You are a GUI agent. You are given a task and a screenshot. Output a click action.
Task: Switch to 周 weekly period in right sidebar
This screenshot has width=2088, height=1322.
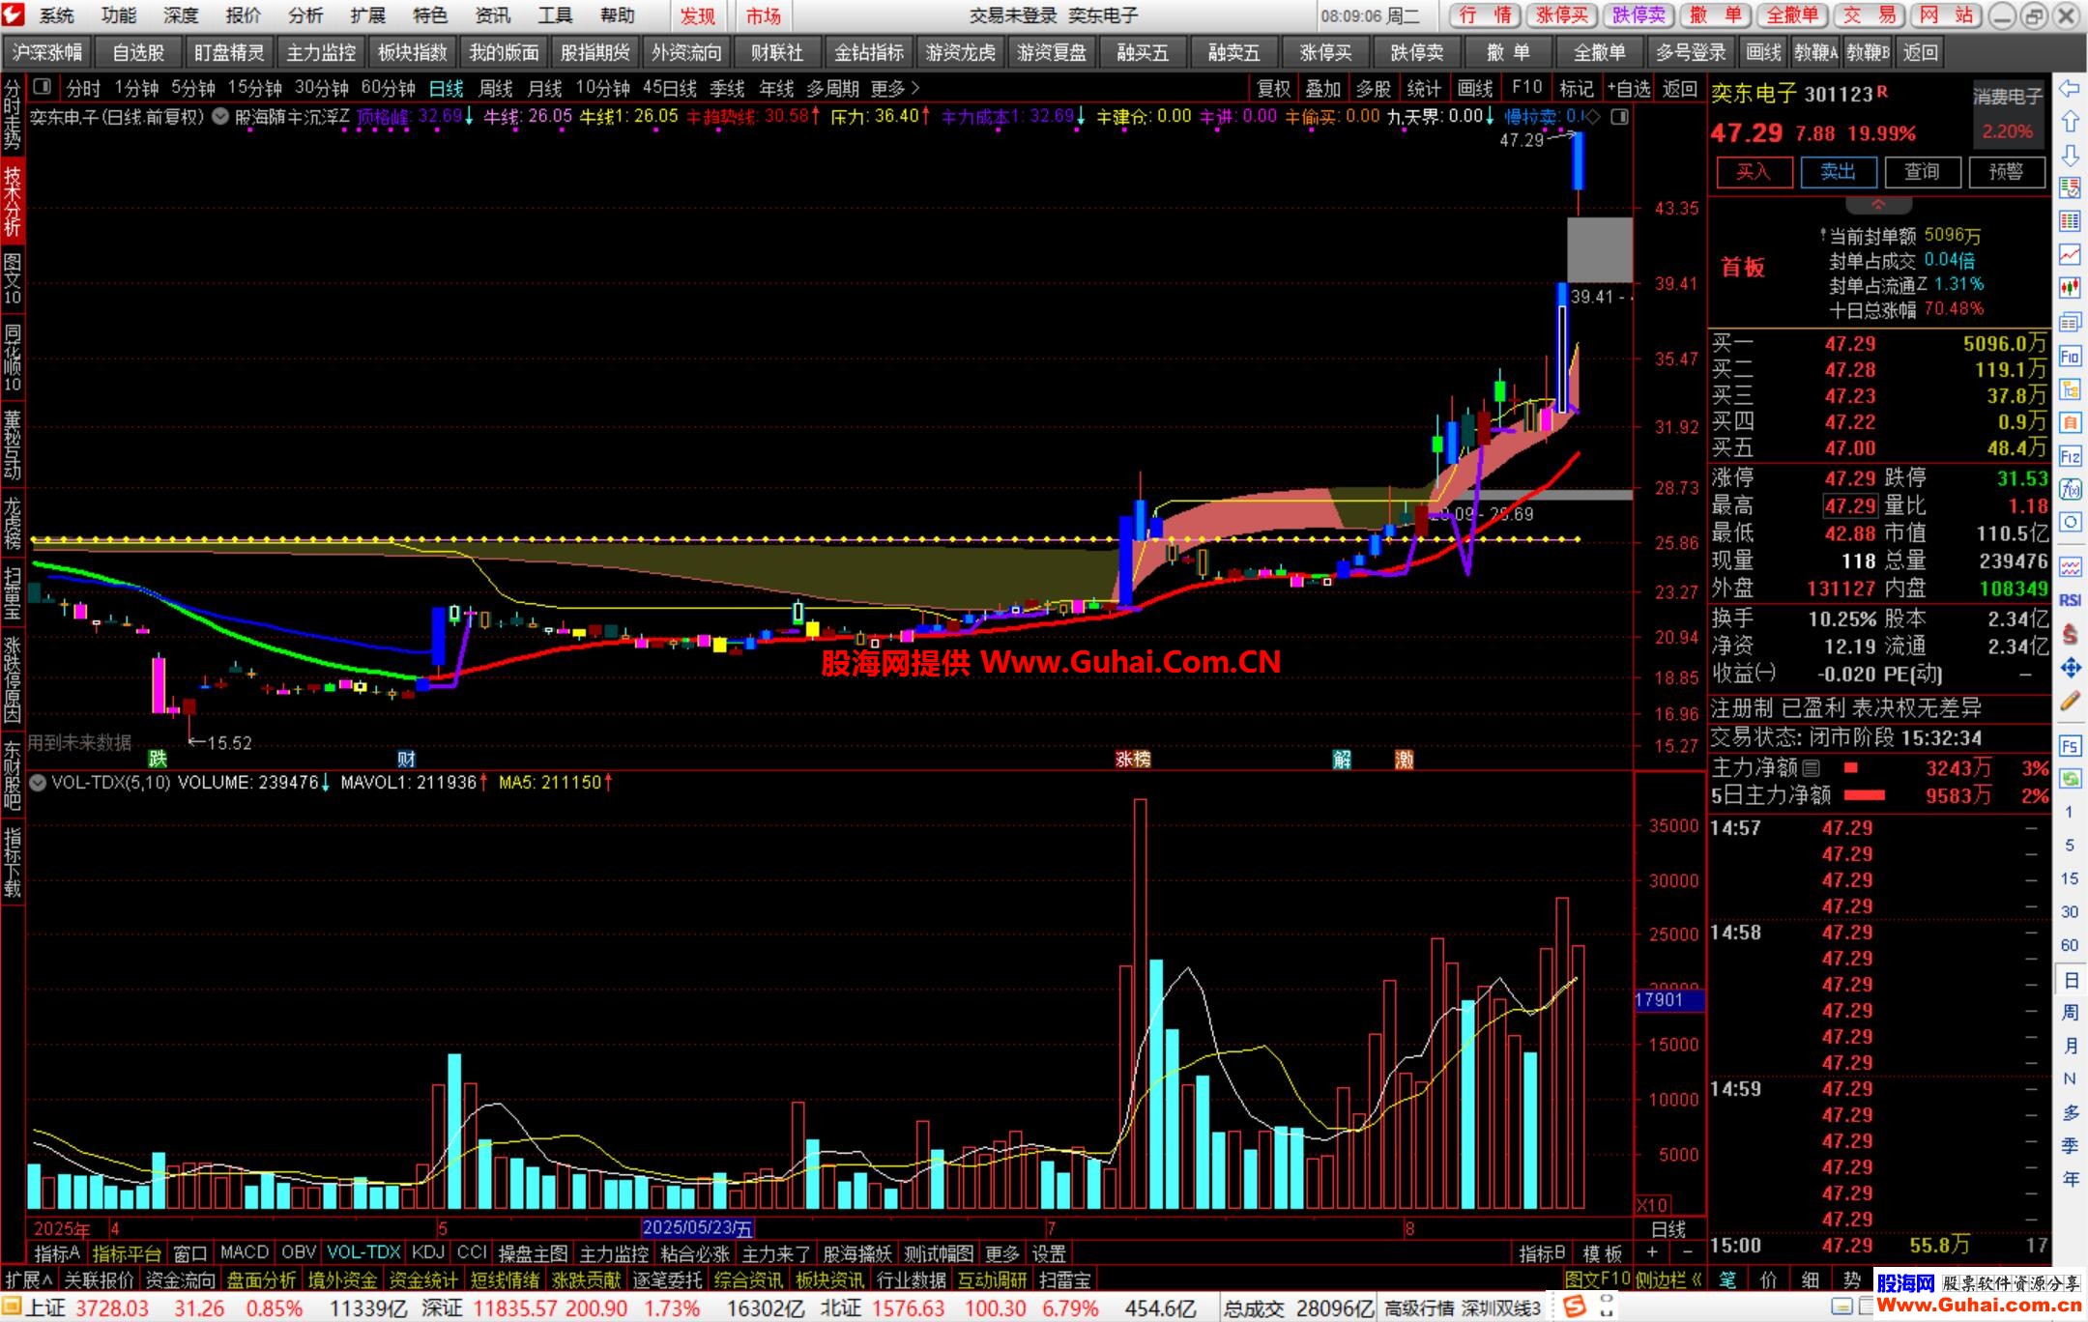(x=2070, y=1013)
